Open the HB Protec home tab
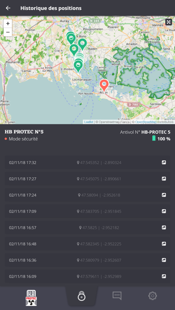This screenshot has height=310, width=175. pyautogui.click(x=31, y=298)
